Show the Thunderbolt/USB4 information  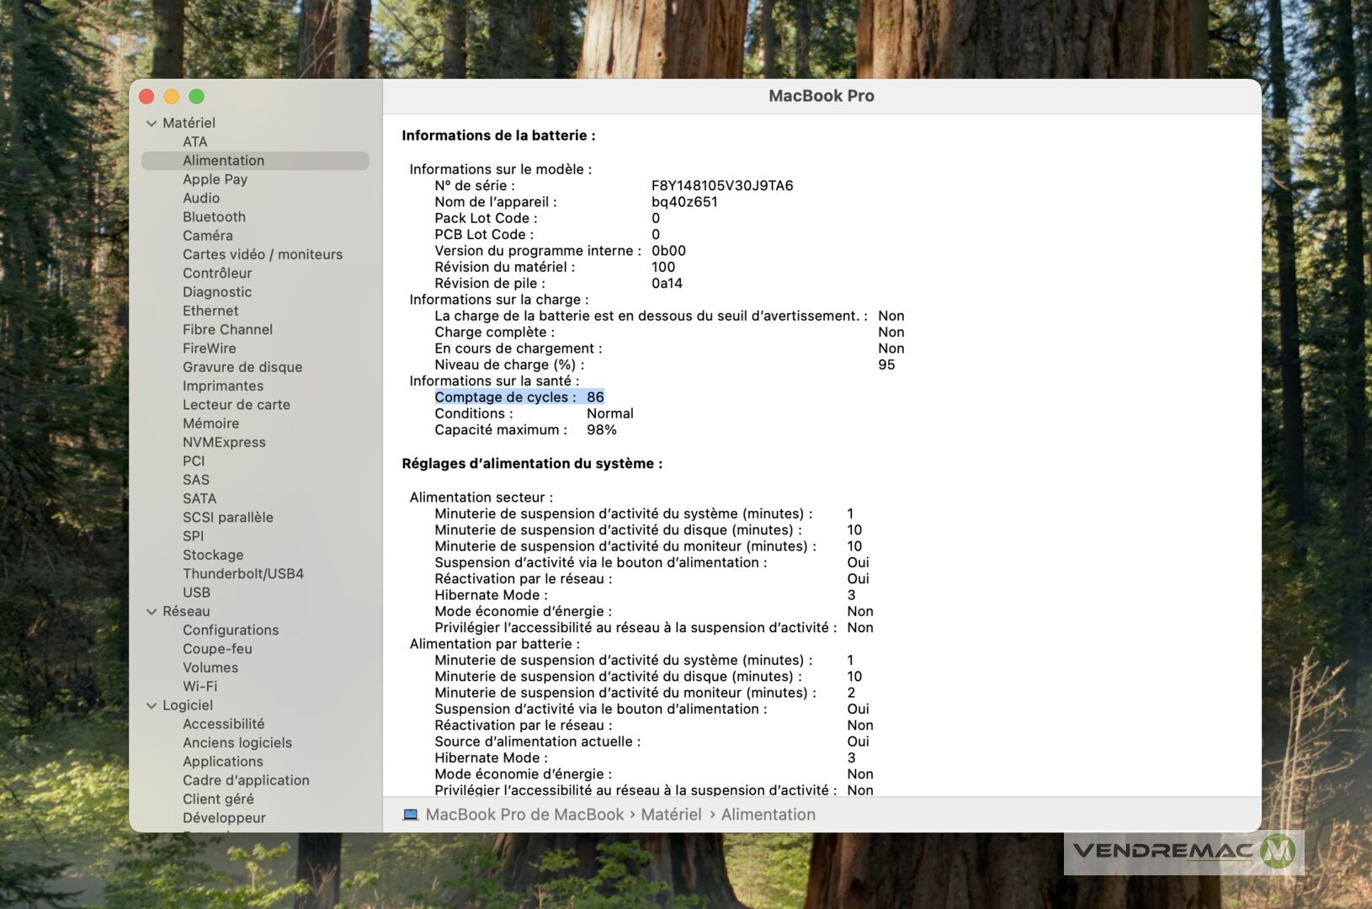(x=242, y=574)
